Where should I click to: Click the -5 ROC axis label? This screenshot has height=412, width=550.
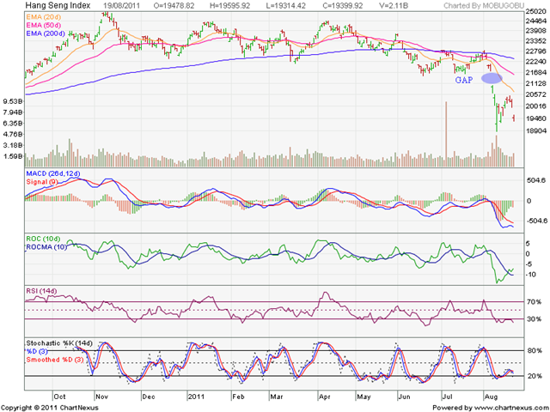click(529, 264)
